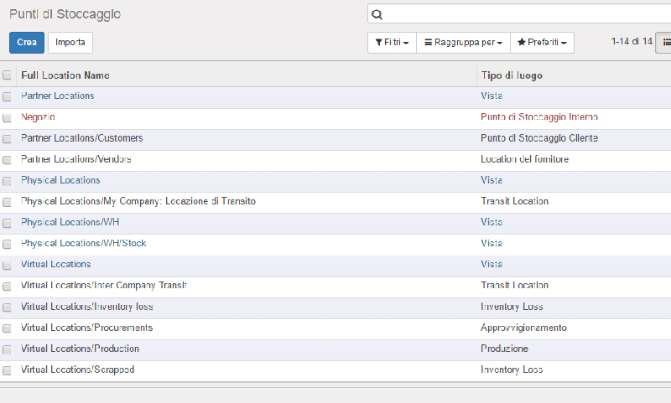The width and height of the screenshot is (671, 403).
Task: Check the Negozio row checkbox
Action: tap(7, 117)
